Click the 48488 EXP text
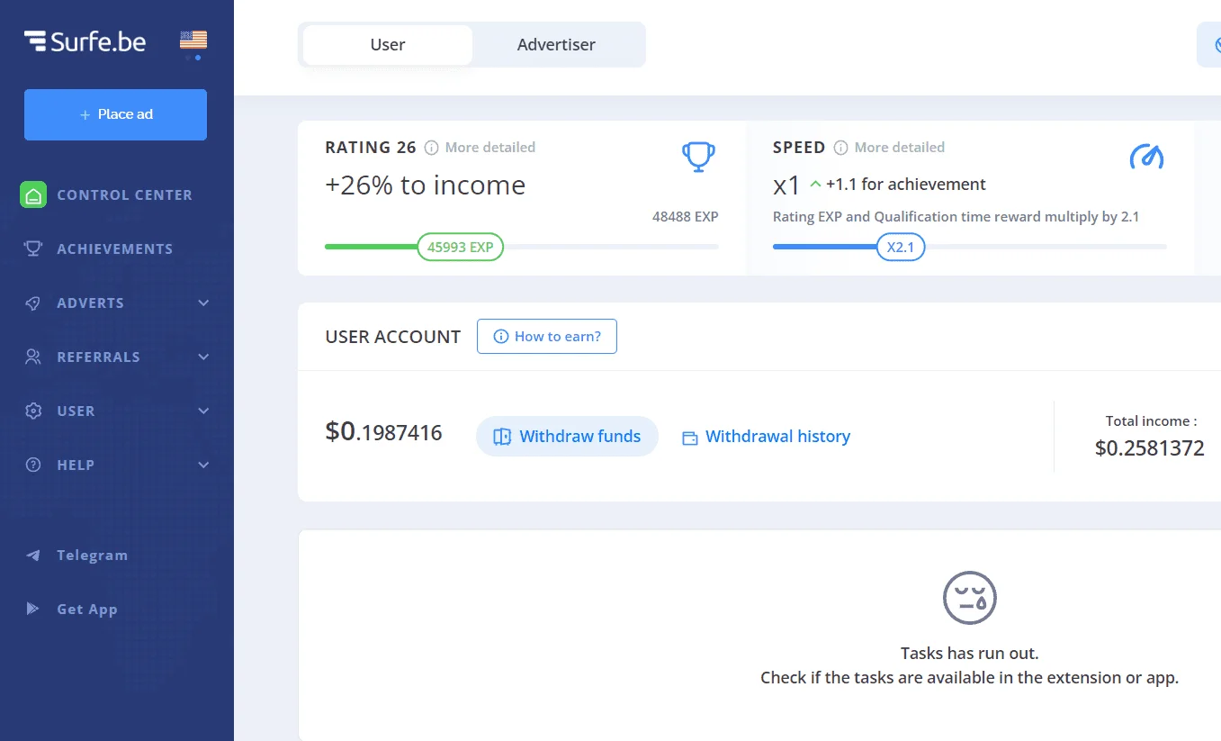1221x741 pixels. point(686,216)
